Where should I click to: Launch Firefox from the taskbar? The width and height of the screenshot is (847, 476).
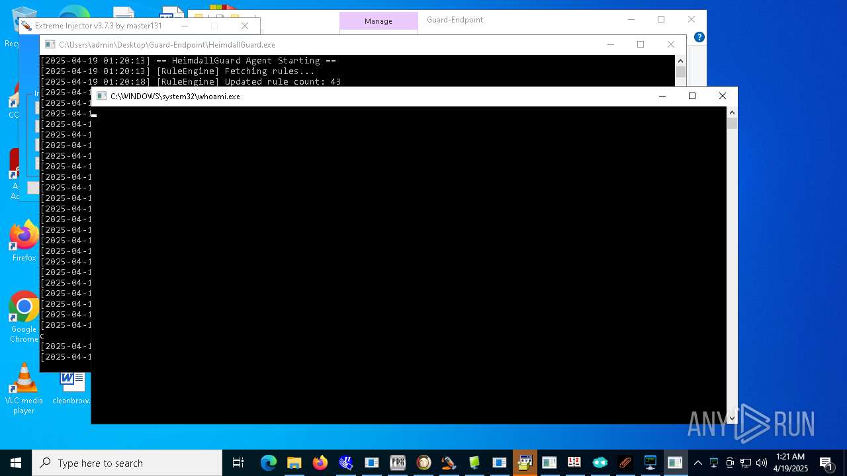(x=320, y=463)
